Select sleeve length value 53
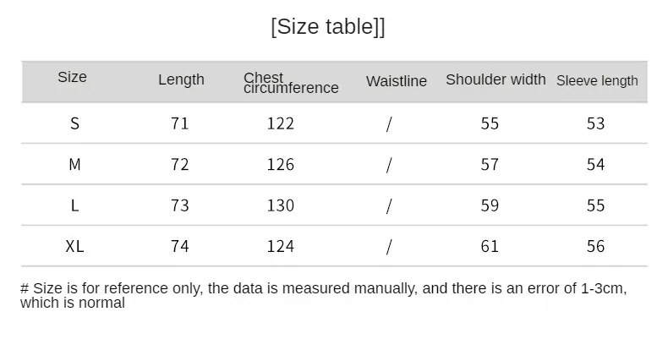 (x=595, y=123)
